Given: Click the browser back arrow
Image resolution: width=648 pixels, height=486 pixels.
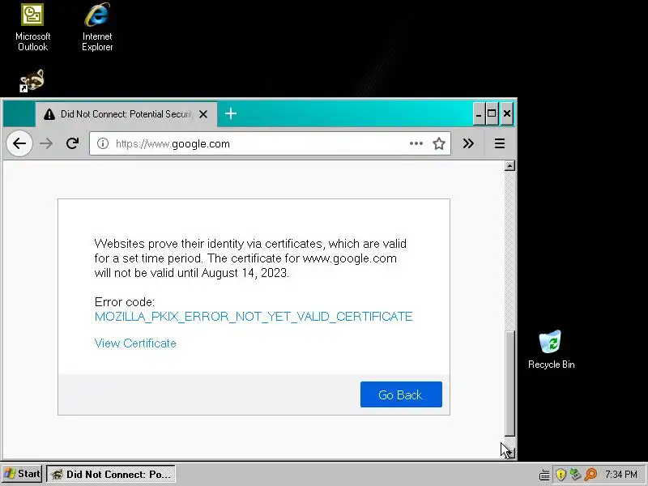Looking at the screenshot, I should tap(19, 143).
